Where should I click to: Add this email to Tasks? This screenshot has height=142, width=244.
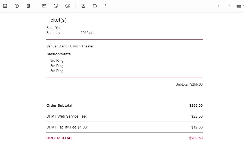[x=68, y=6]
